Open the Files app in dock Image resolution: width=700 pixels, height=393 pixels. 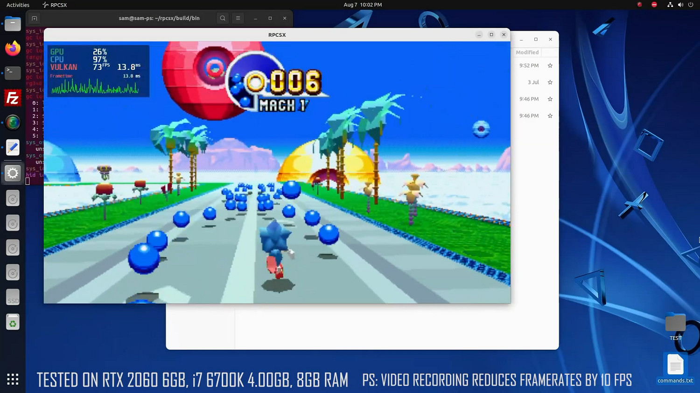[x=13, y=24]
